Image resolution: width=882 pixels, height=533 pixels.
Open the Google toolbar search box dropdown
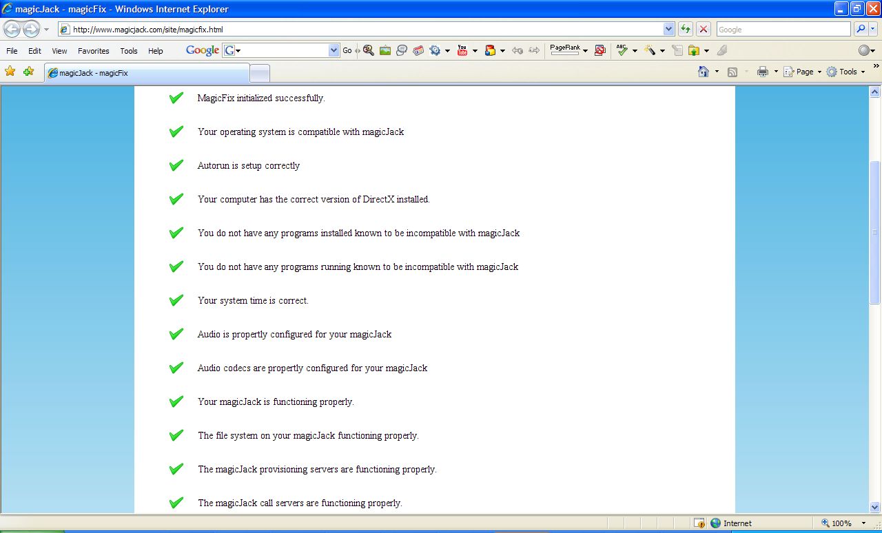(x=334, y=50)
